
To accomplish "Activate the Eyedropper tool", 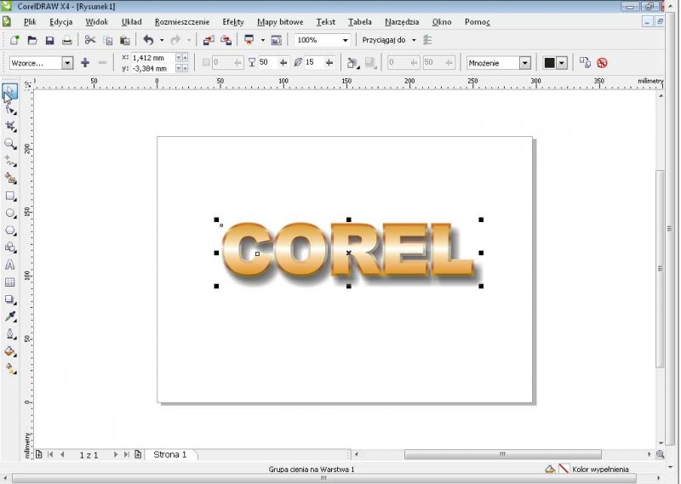I will pyautogui.click(x=10, y=316).
